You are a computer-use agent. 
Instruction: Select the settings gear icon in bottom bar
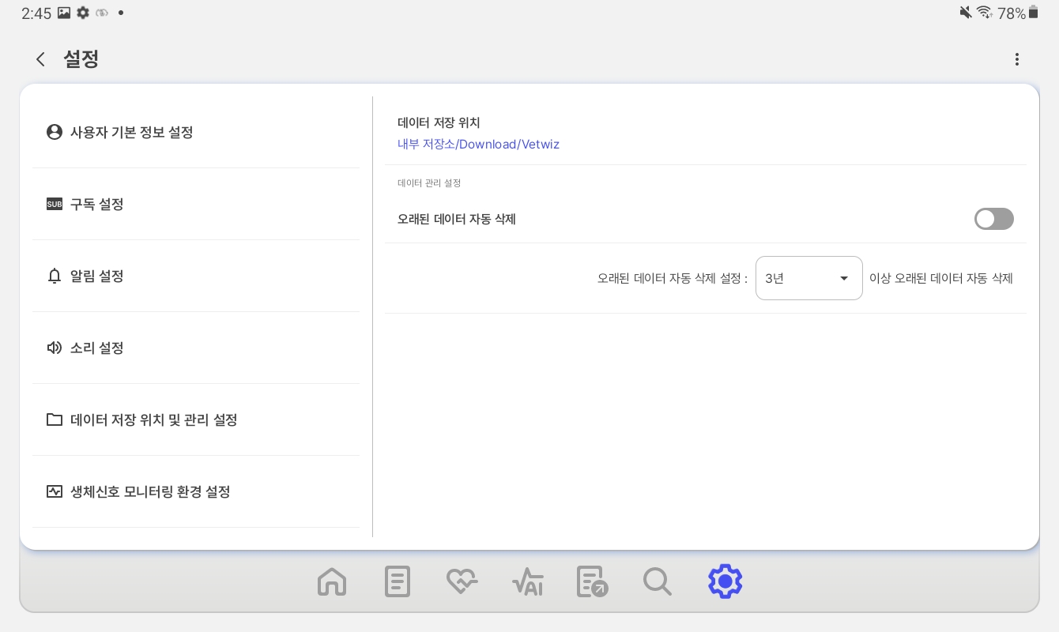pos(725,581)
